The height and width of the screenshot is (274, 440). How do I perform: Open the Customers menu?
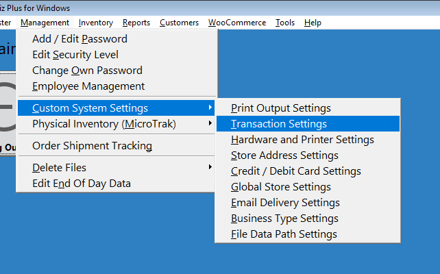179,23
